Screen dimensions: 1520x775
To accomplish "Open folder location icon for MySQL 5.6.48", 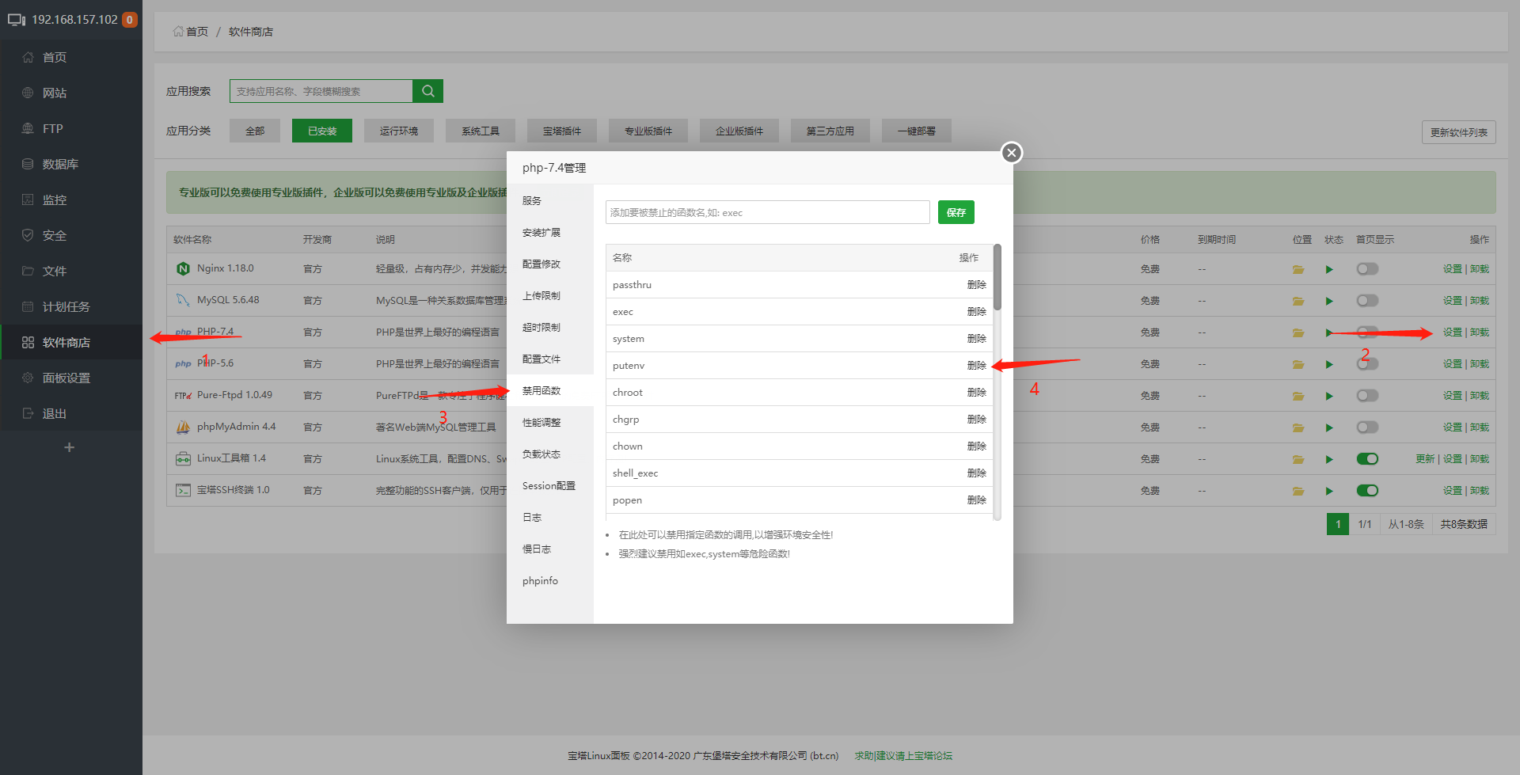I will pos(1298,301).
